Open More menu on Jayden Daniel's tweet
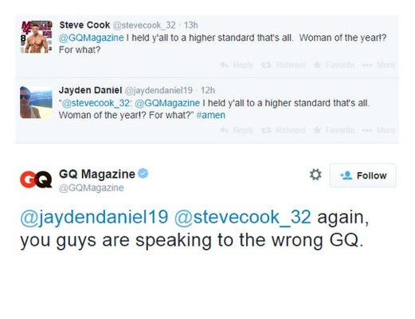The image size is (415, 319). [378, 130]
